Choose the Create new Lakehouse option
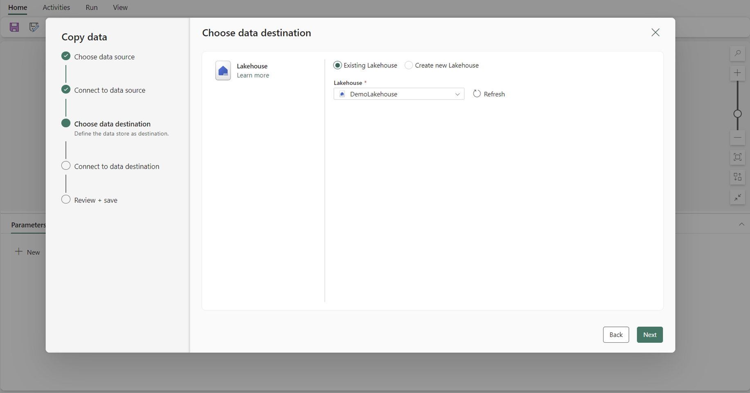The width and height of the screenshot is (750, 393). [x=409, y=65]
